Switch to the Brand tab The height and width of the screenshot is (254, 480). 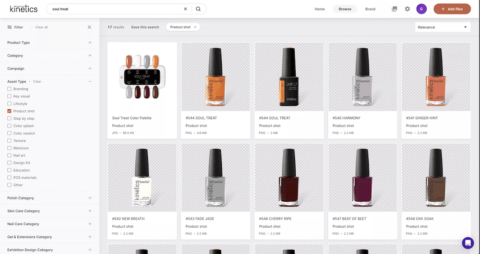point(370,9)
